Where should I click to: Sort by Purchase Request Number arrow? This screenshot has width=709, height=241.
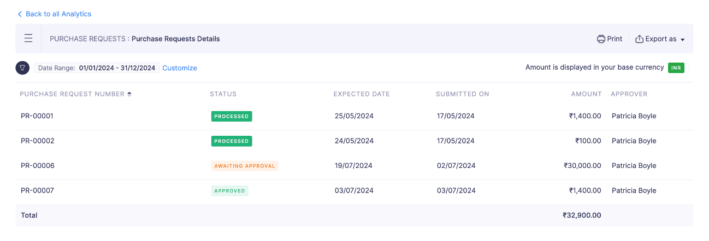pos(129,94)
